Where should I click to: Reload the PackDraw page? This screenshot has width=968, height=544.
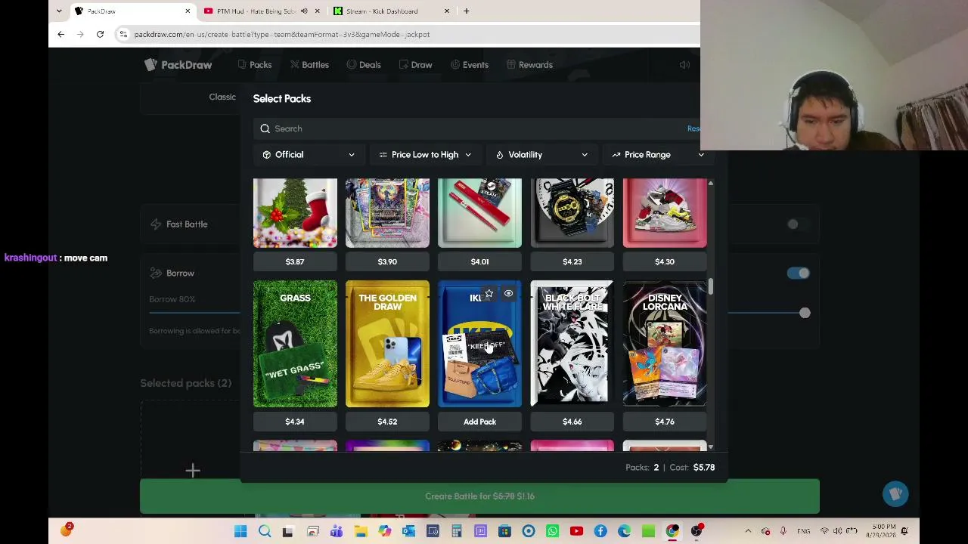[100, 34]
